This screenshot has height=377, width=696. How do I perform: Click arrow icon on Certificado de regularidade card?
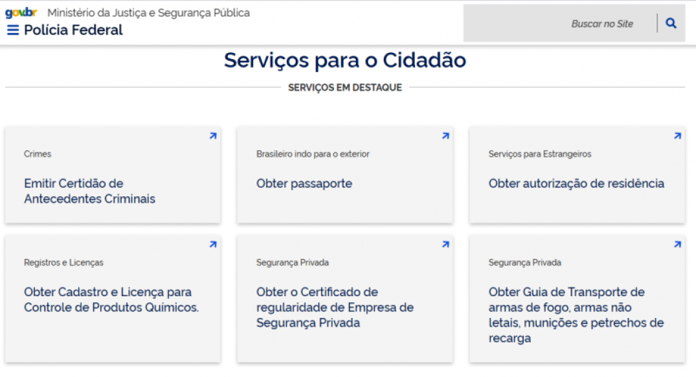(x=446, y=245)
